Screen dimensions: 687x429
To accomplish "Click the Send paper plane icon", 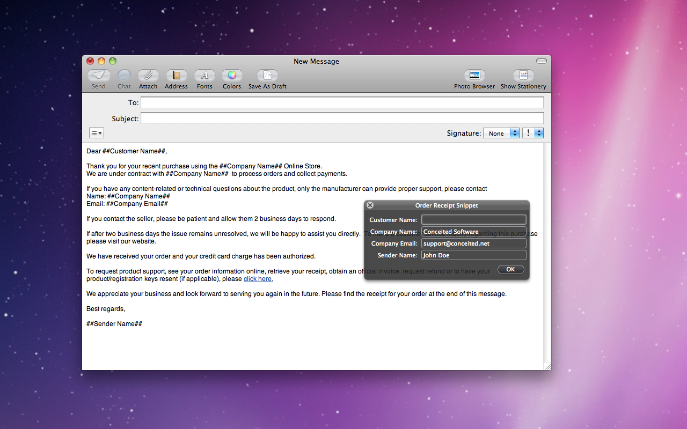I will pyautogui.click(x=99, y=76).
